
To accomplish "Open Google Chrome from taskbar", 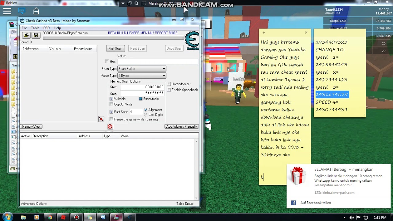I will [x=50, y=217].
